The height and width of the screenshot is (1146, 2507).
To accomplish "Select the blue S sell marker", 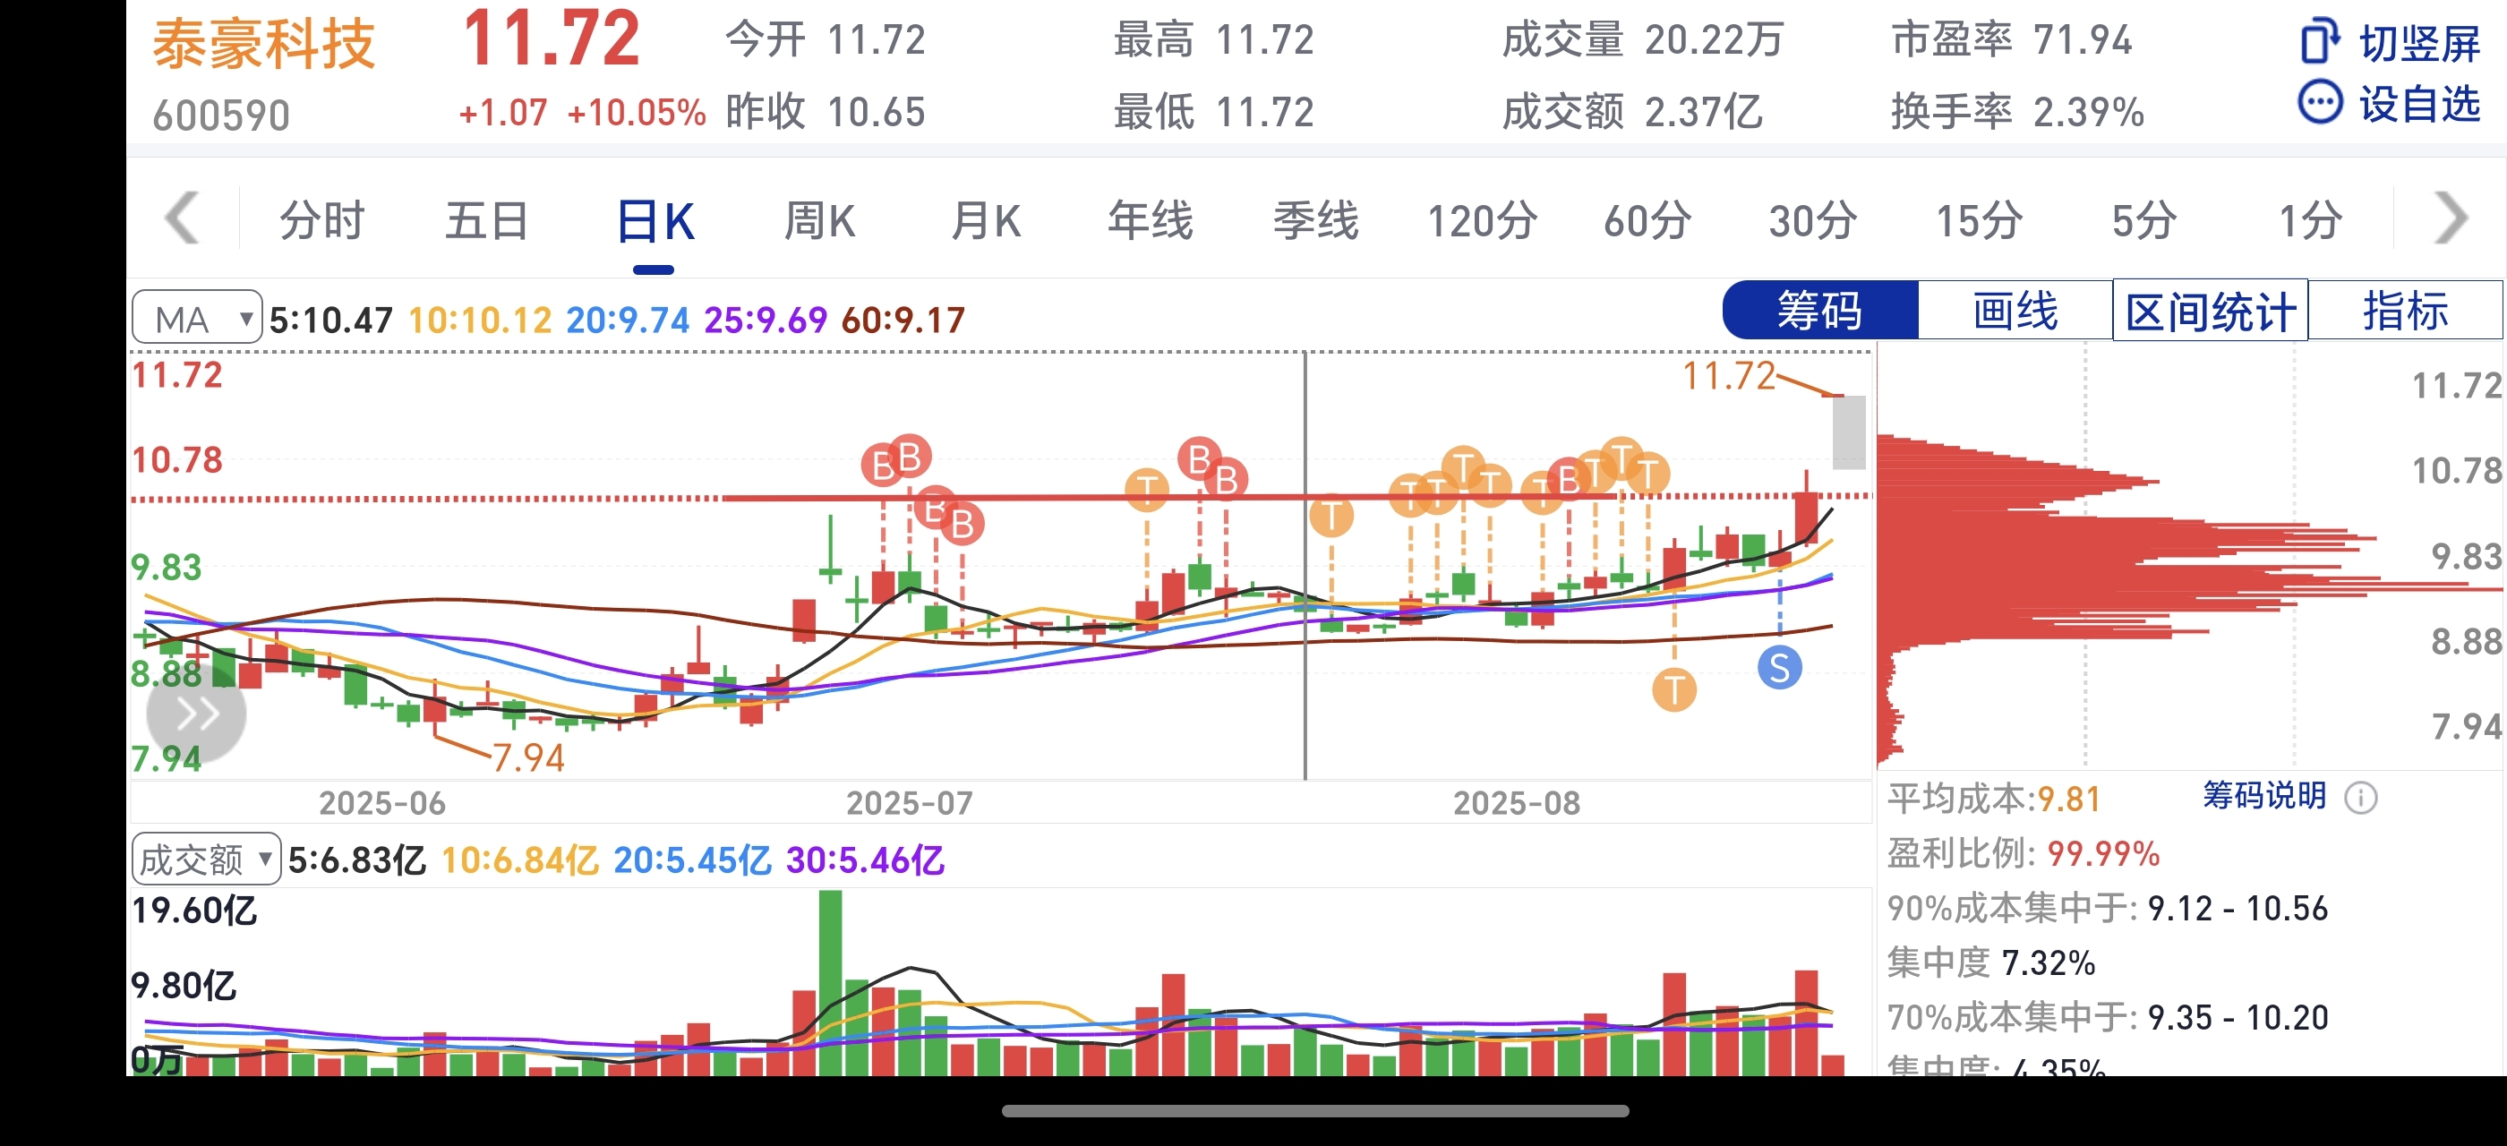I will pos(1779,668).
